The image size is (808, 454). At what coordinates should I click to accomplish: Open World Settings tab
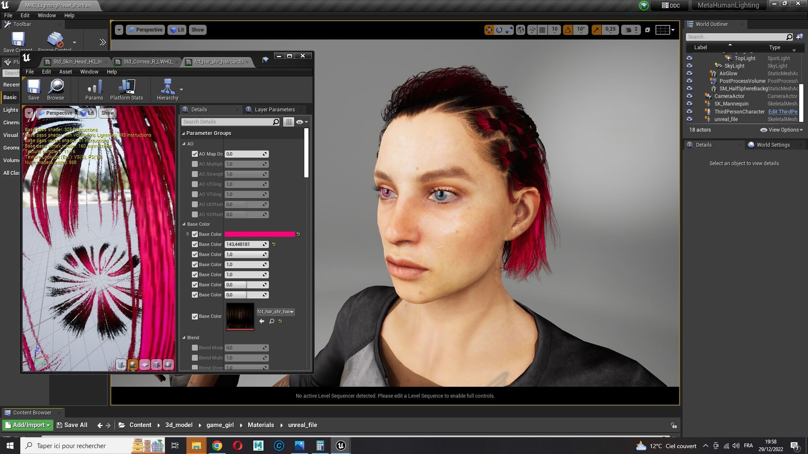[773, 145]
